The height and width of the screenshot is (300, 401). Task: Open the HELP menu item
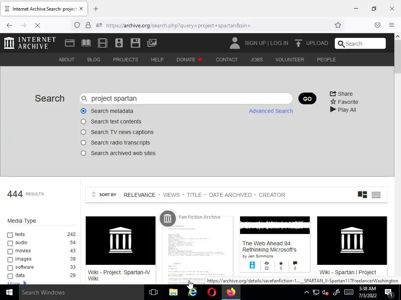pyautogui.click(x=157, y=59)
